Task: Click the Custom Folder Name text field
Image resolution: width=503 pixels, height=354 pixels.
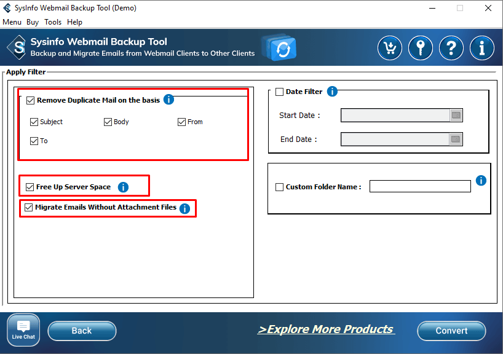Action: 420,186
